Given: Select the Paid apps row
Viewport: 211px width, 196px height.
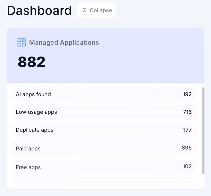Looking at the screenshot, I should 105,148.
